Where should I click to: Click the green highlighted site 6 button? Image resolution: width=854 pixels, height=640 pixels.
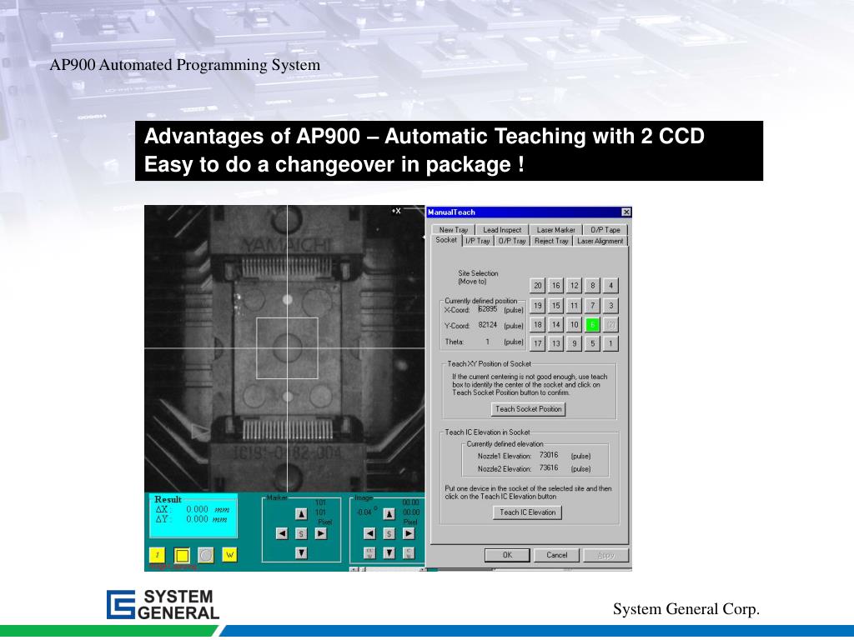[593, 325]
